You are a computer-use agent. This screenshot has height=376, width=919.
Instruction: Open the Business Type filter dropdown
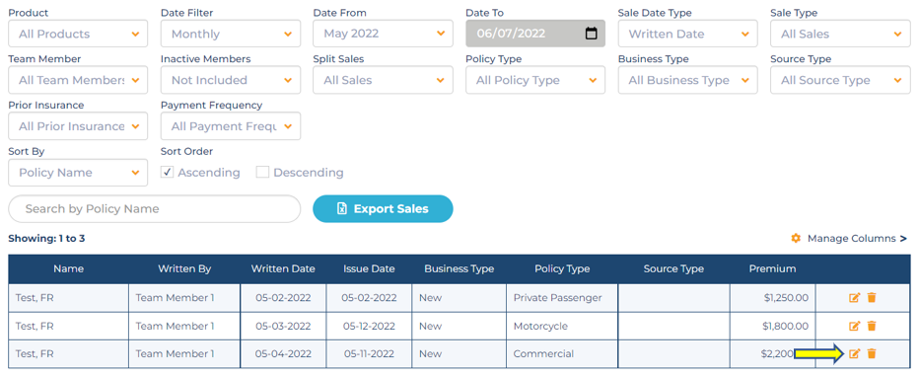tap(687, 80)
